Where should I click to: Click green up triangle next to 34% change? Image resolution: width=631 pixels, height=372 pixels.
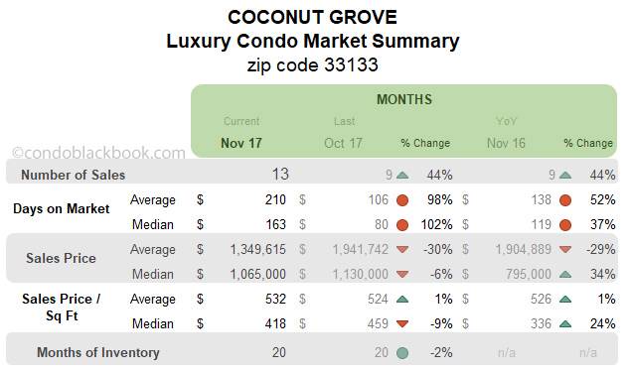[x=565, y=275]
